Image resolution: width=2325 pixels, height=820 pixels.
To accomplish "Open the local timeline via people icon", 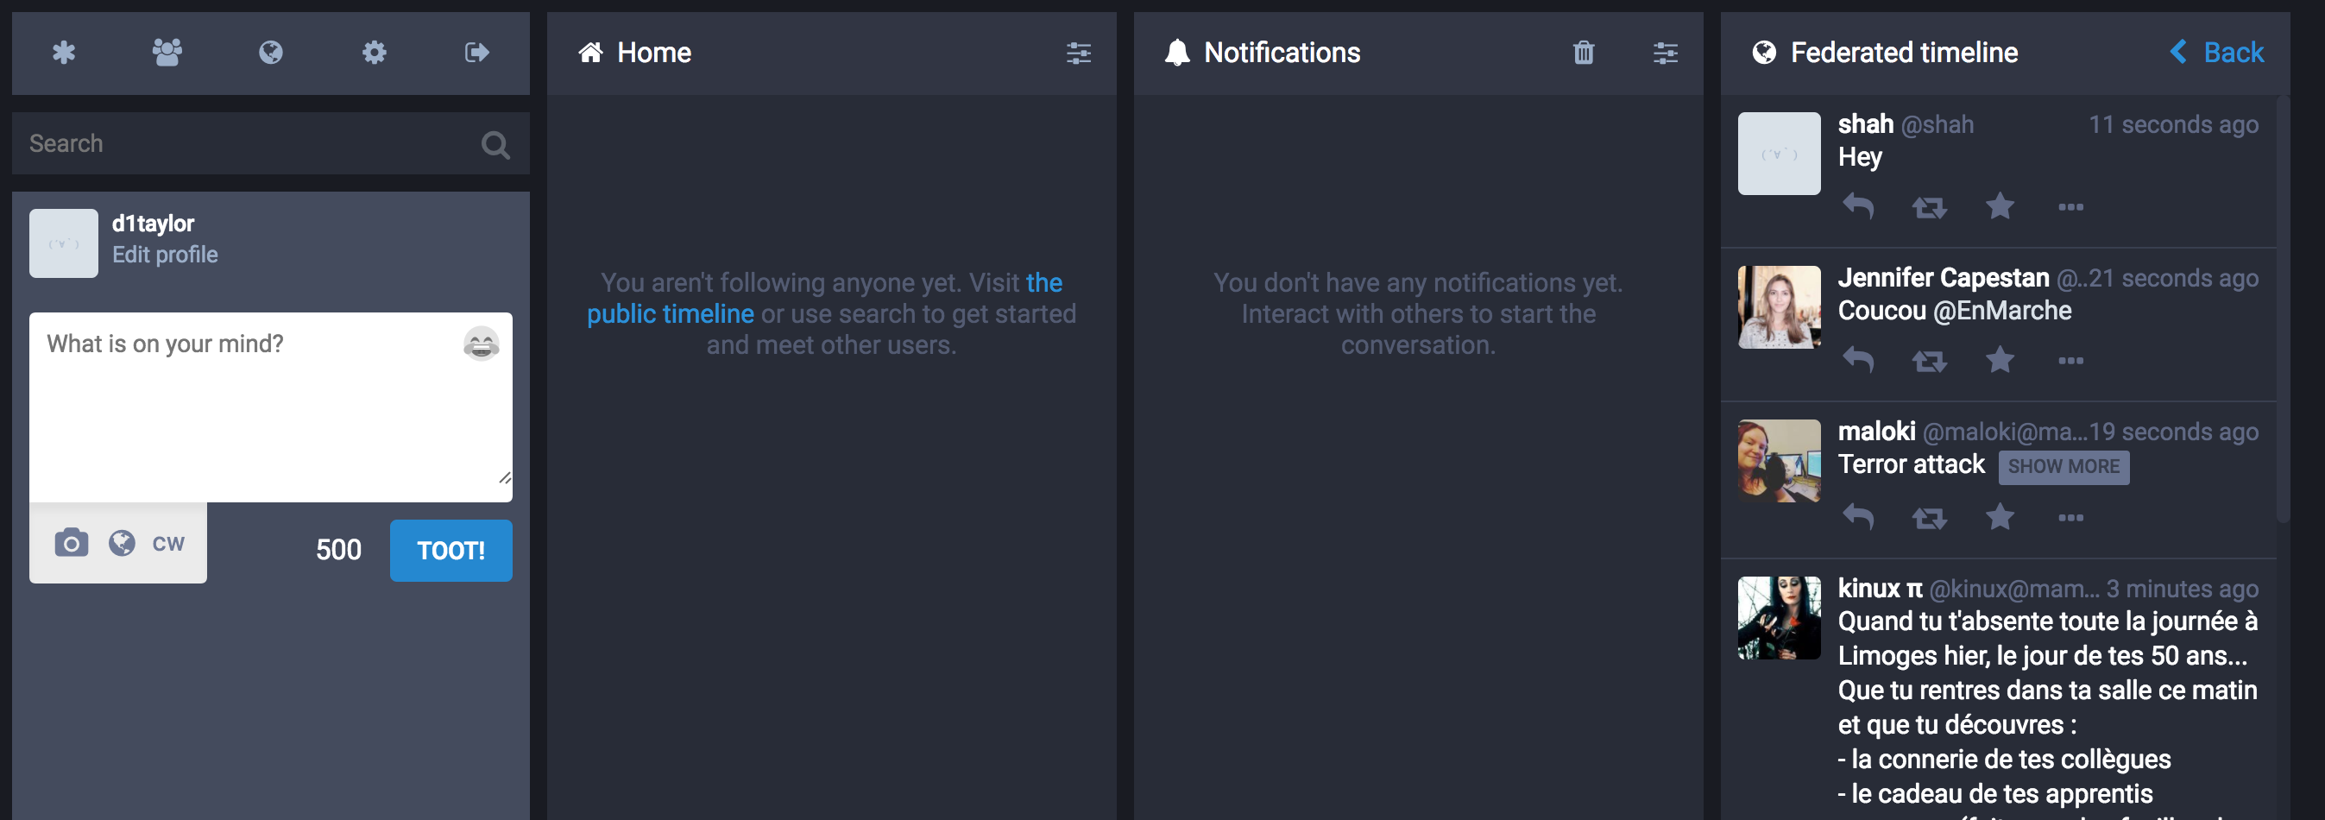I will click(x=167, y=54).
